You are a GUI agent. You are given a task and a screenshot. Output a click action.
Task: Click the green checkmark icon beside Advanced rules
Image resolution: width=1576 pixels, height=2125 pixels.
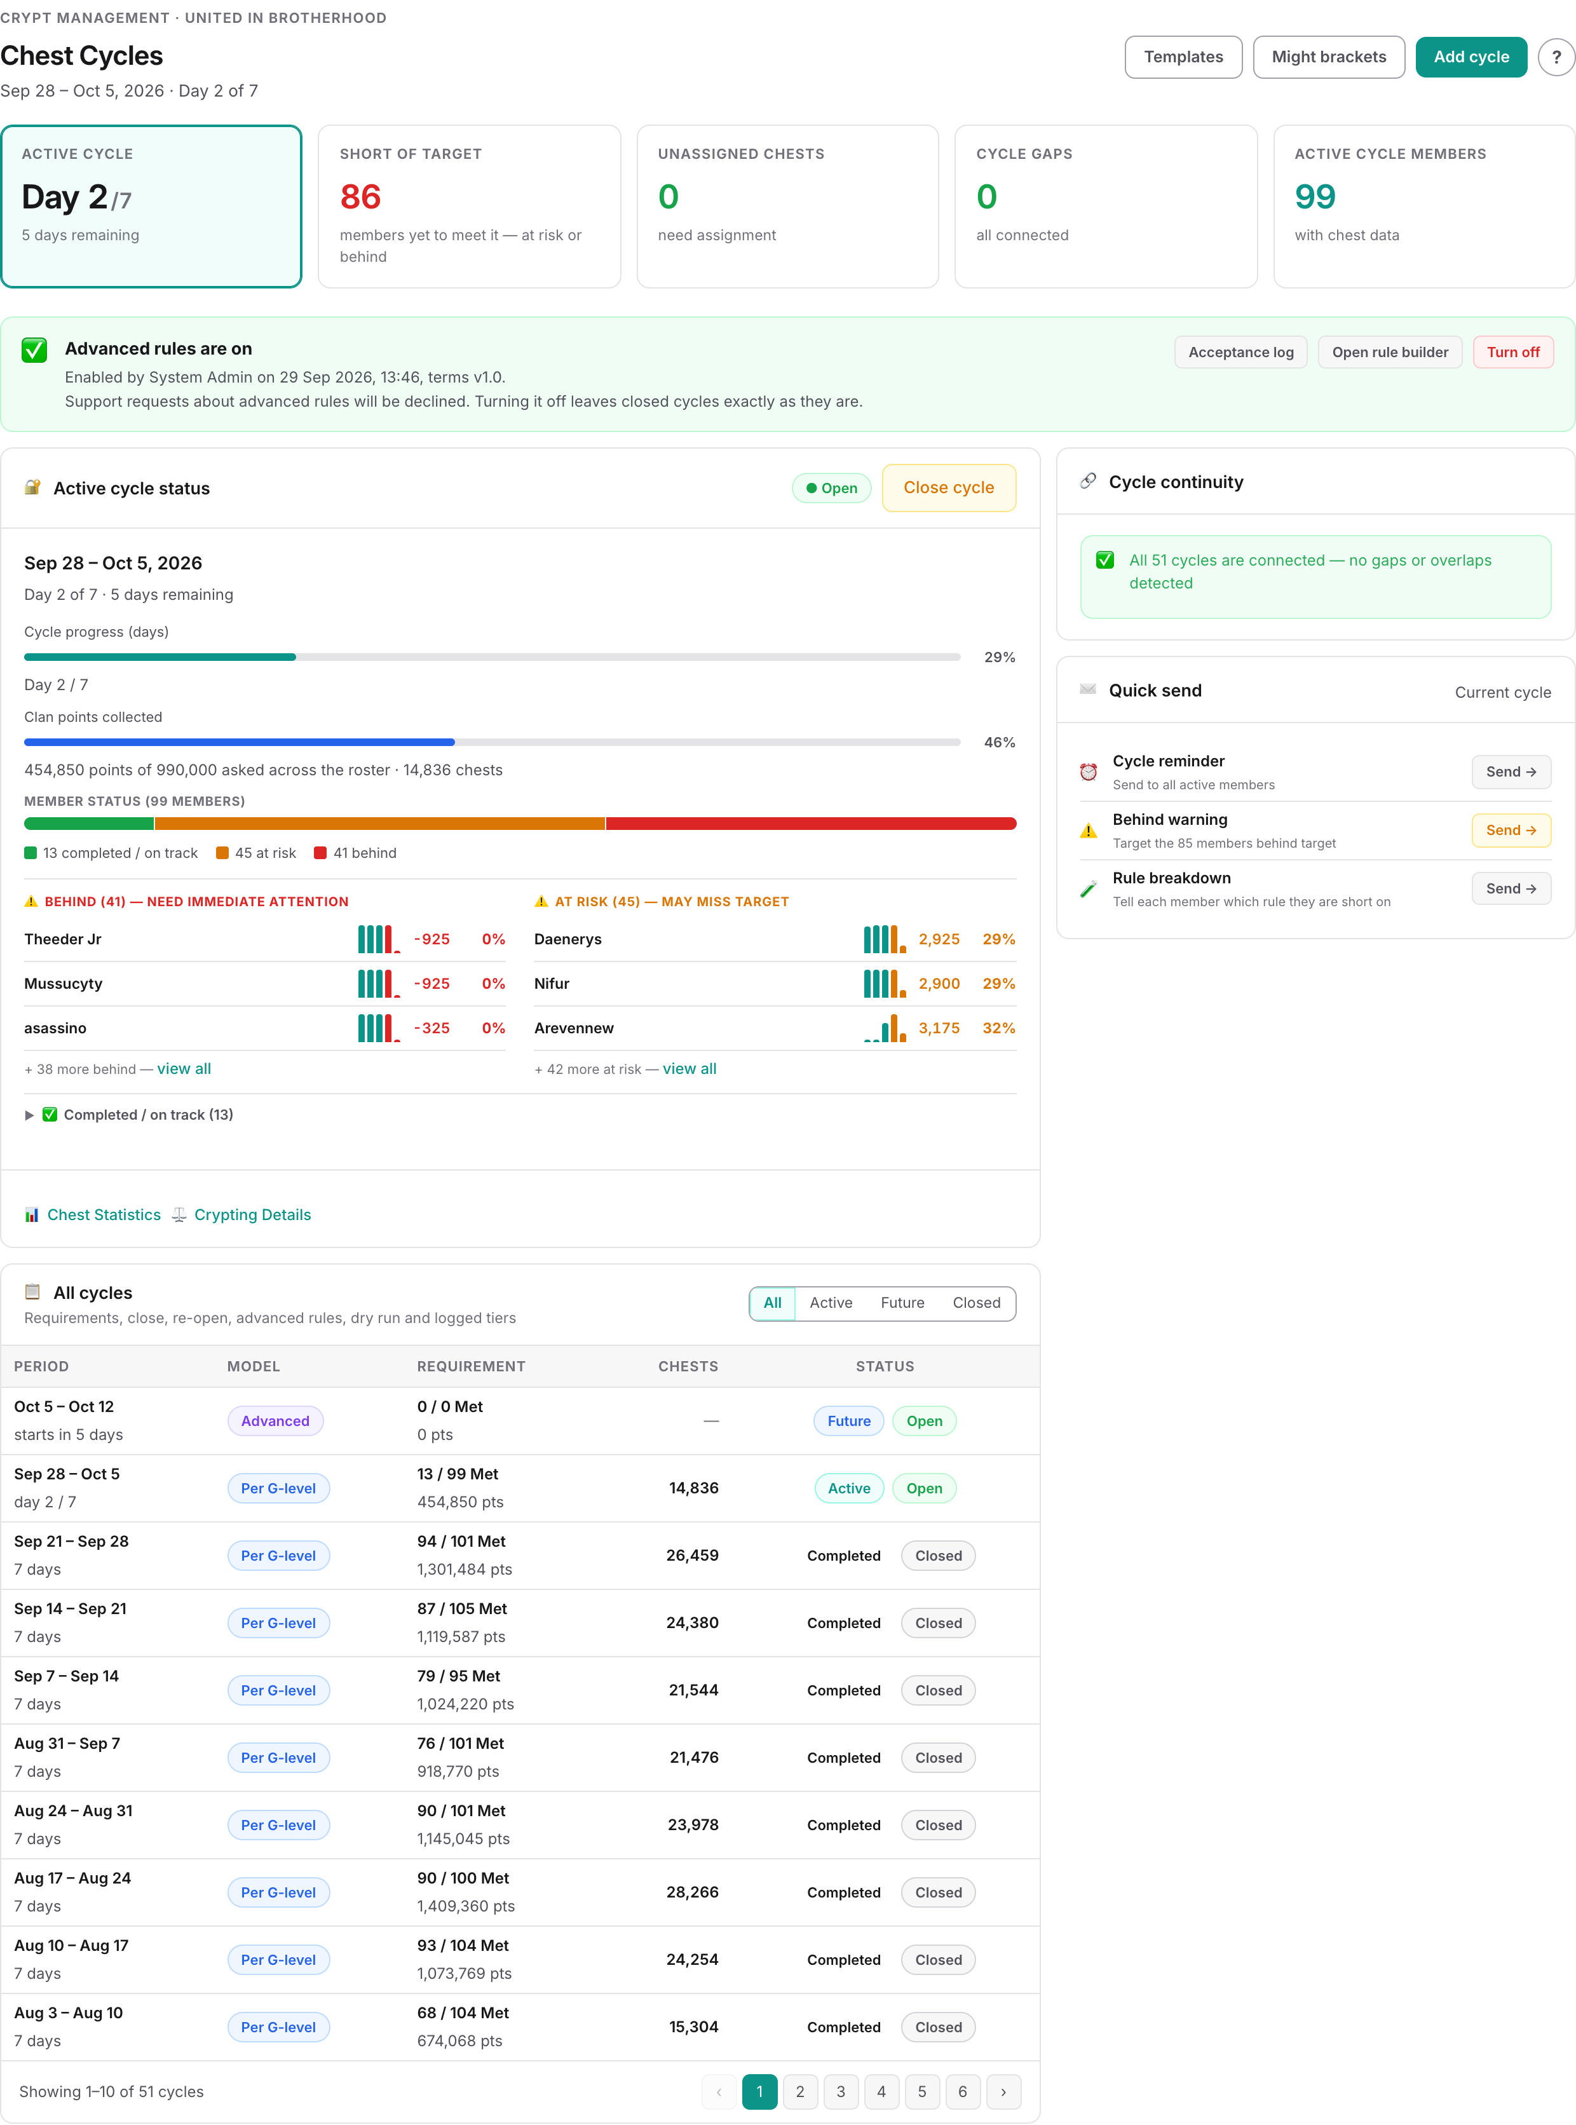pos(34,350)
